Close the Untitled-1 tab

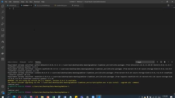coord(31,5)
